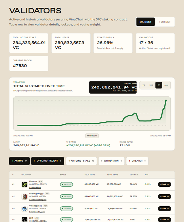The width and height of the screenshot is (184, 222).
Task: Click the TOTAL STAKE column header
Action: coord(113,175)
